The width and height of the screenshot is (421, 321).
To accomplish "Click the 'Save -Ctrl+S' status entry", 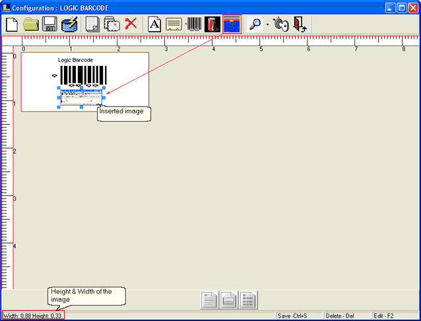I will (292, 316).
